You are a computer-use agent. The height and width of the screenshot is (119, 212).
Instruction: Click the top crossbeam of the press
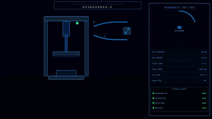coord(66,19)
